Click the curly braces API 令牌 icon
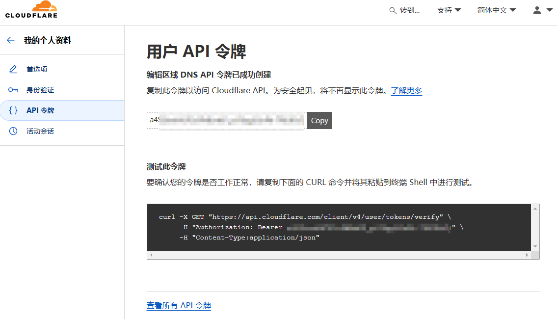Image resolution: width=557 pixels, height=319 pixels. click(x=13, y=110)
